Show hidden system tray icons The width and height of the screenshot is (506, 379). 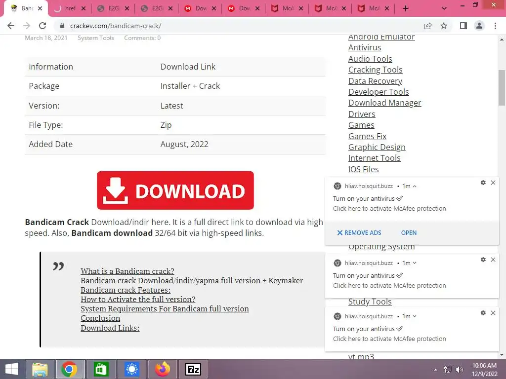pyautogui.click(x=436, y=370)
